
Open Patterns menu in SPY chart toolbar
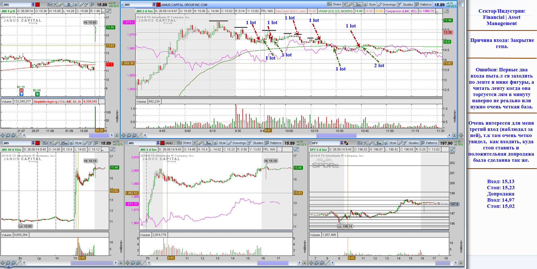coord(429,143)
